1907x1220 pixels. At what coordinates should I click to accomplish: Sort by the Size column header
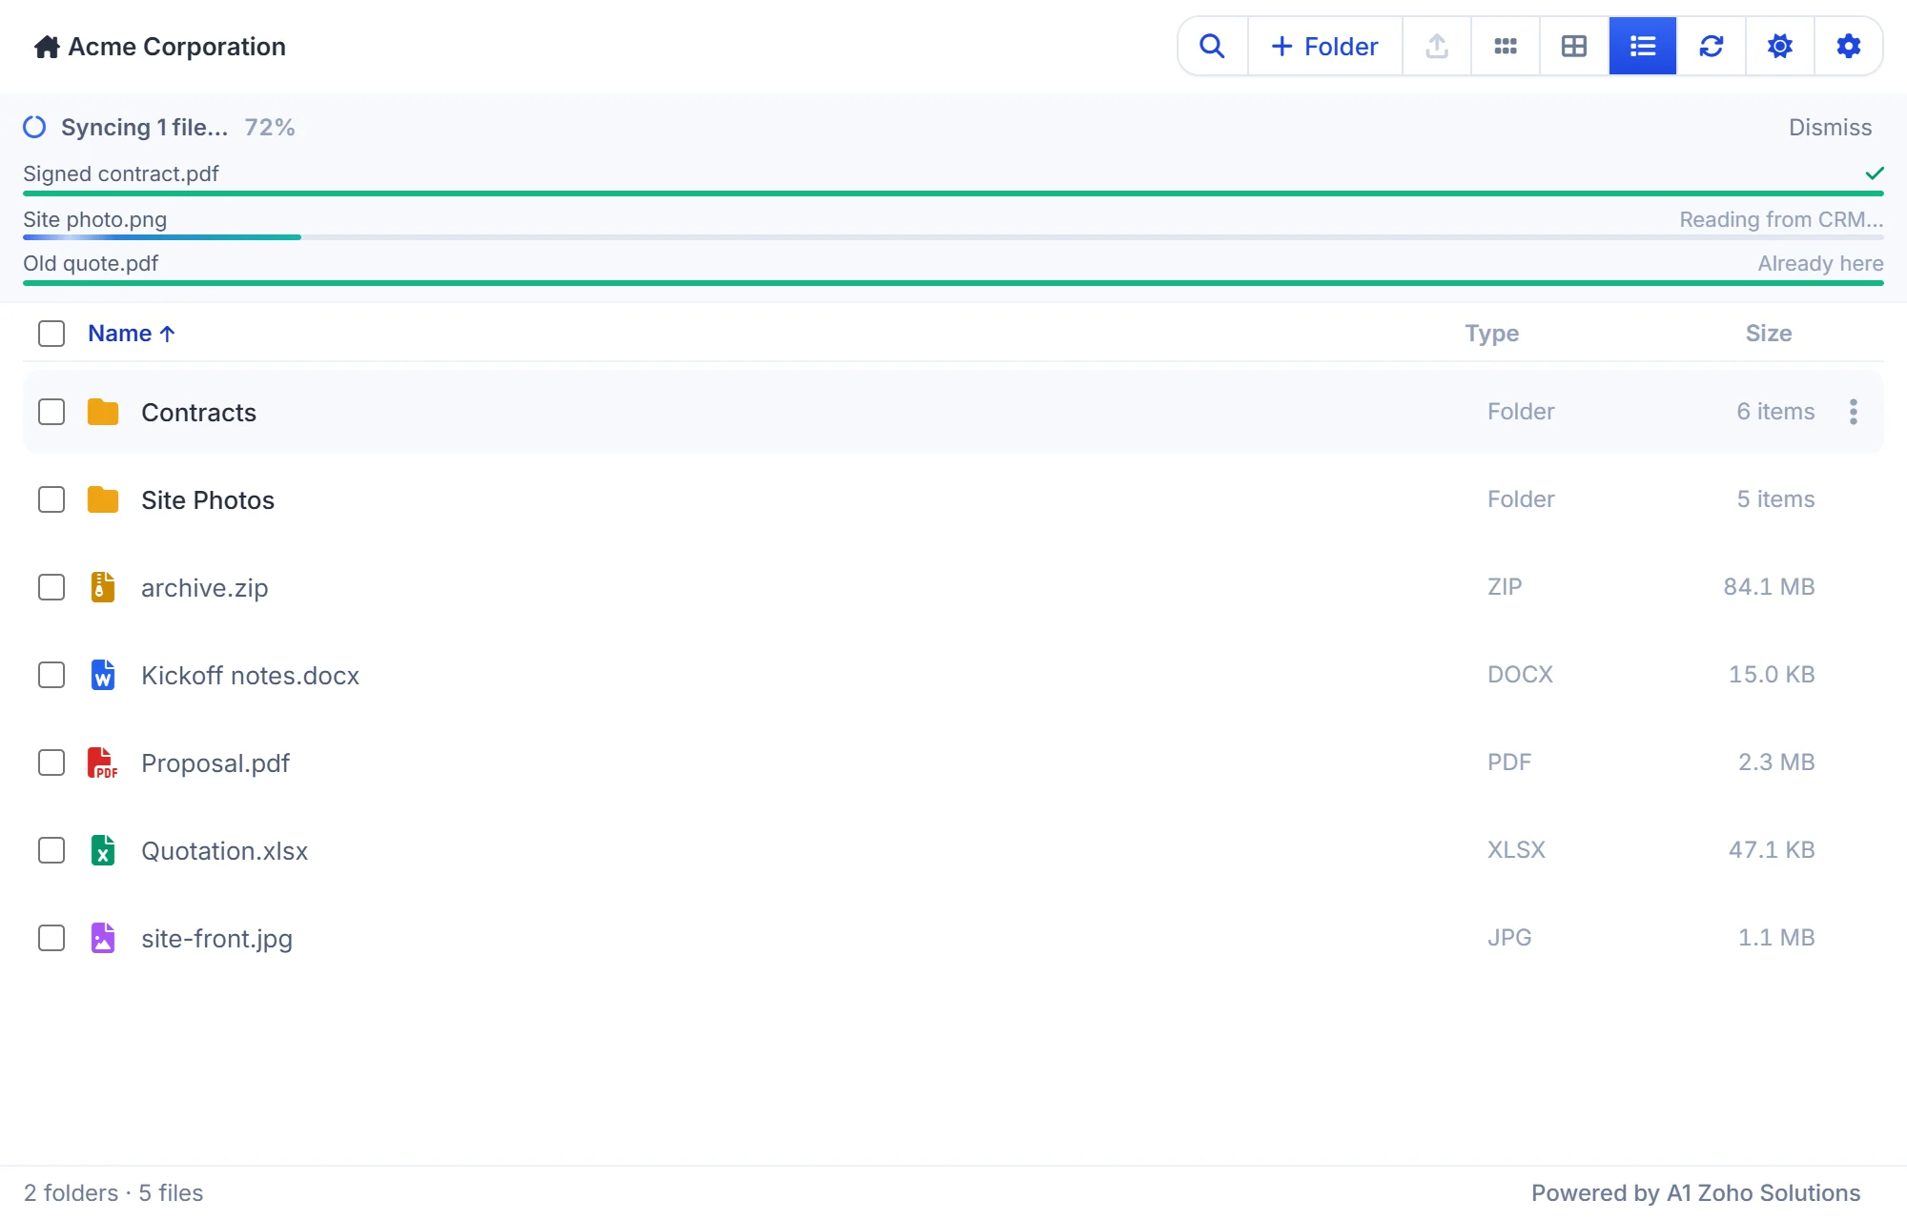pos(1769,334)
